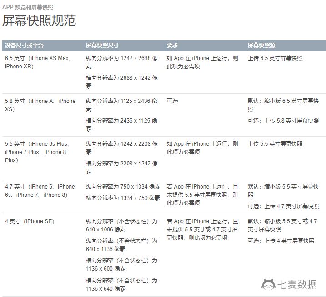Click '默认：缩小版 5.5 英寸或 4.7 英寸屏幕快照'
This screenshot has width=326, height=297.
tap(282, 225)
